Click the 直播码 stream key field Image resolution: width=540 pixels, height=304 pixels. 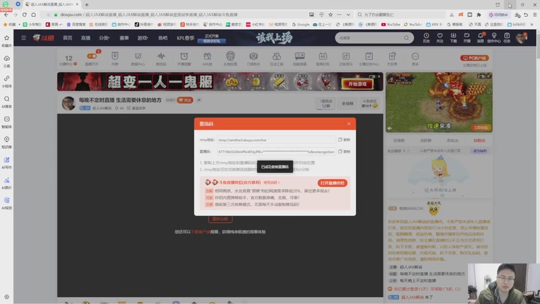point(276,151)
